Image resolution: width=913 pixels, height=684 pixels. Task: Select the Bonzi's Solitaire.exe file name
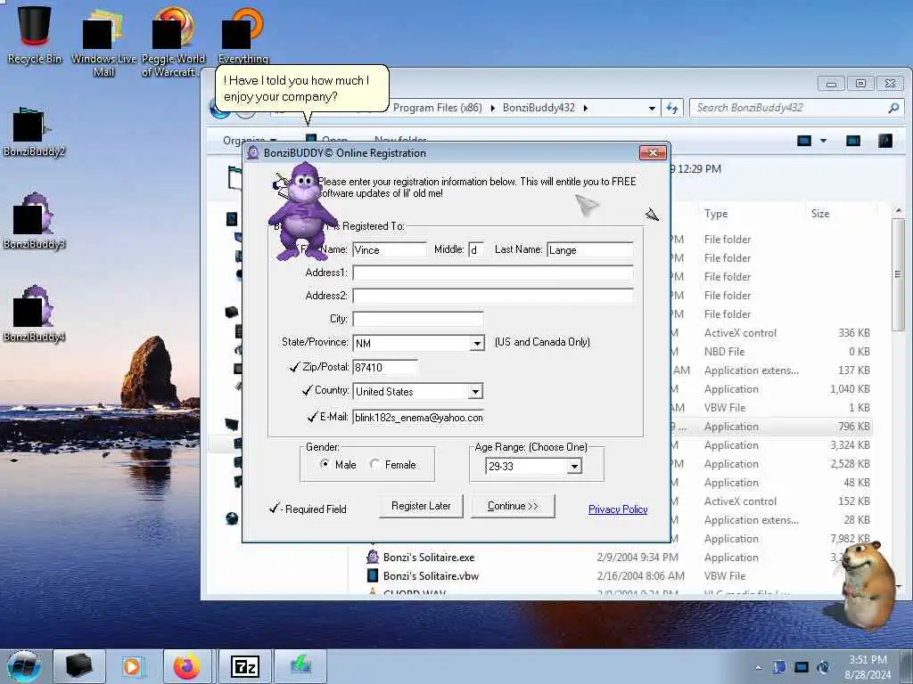[x=429, y=558]
